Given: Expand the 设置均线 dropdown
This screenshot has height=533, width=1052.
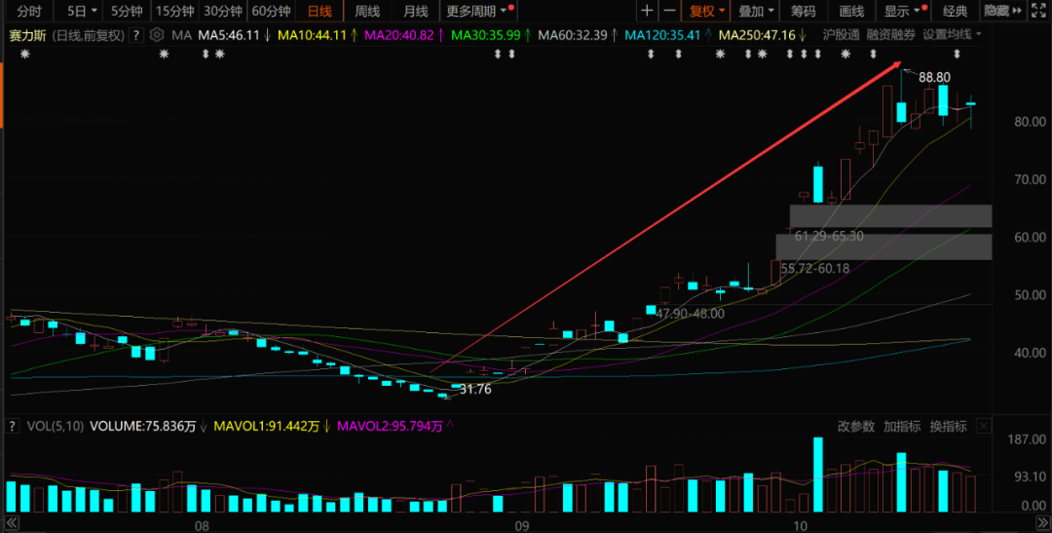Looking at the screenshot, I should coord(952,34).
